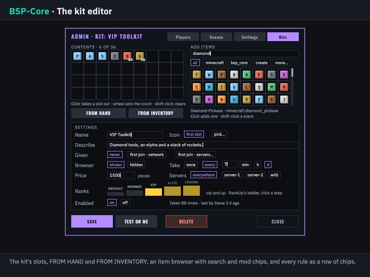This screenshot has height=277, width=370.
Task: Add the red F item from browser
Action: click(x=259, y=75)
